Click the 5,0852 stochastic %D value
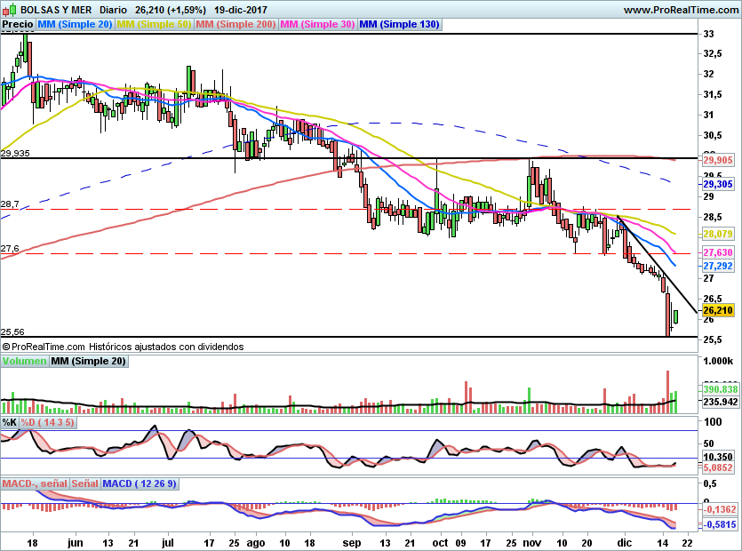 (x=718, y=468)
